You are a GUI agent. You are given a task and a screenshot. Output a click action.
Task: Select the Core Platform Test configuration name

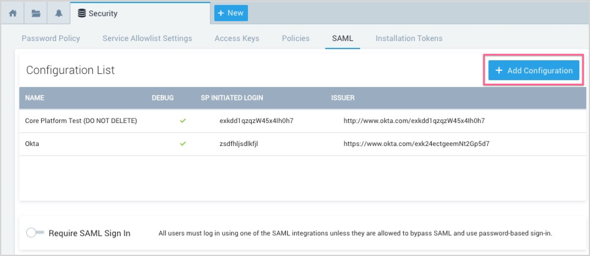pyautogui.click(x=81, y=121)
